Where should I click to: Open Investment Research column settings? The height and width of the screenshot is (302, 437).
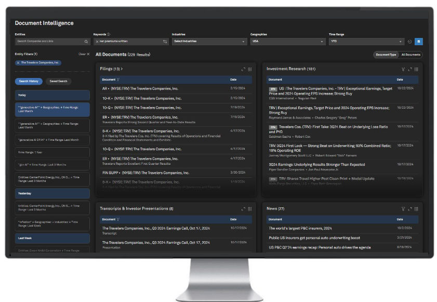[416, 69]
